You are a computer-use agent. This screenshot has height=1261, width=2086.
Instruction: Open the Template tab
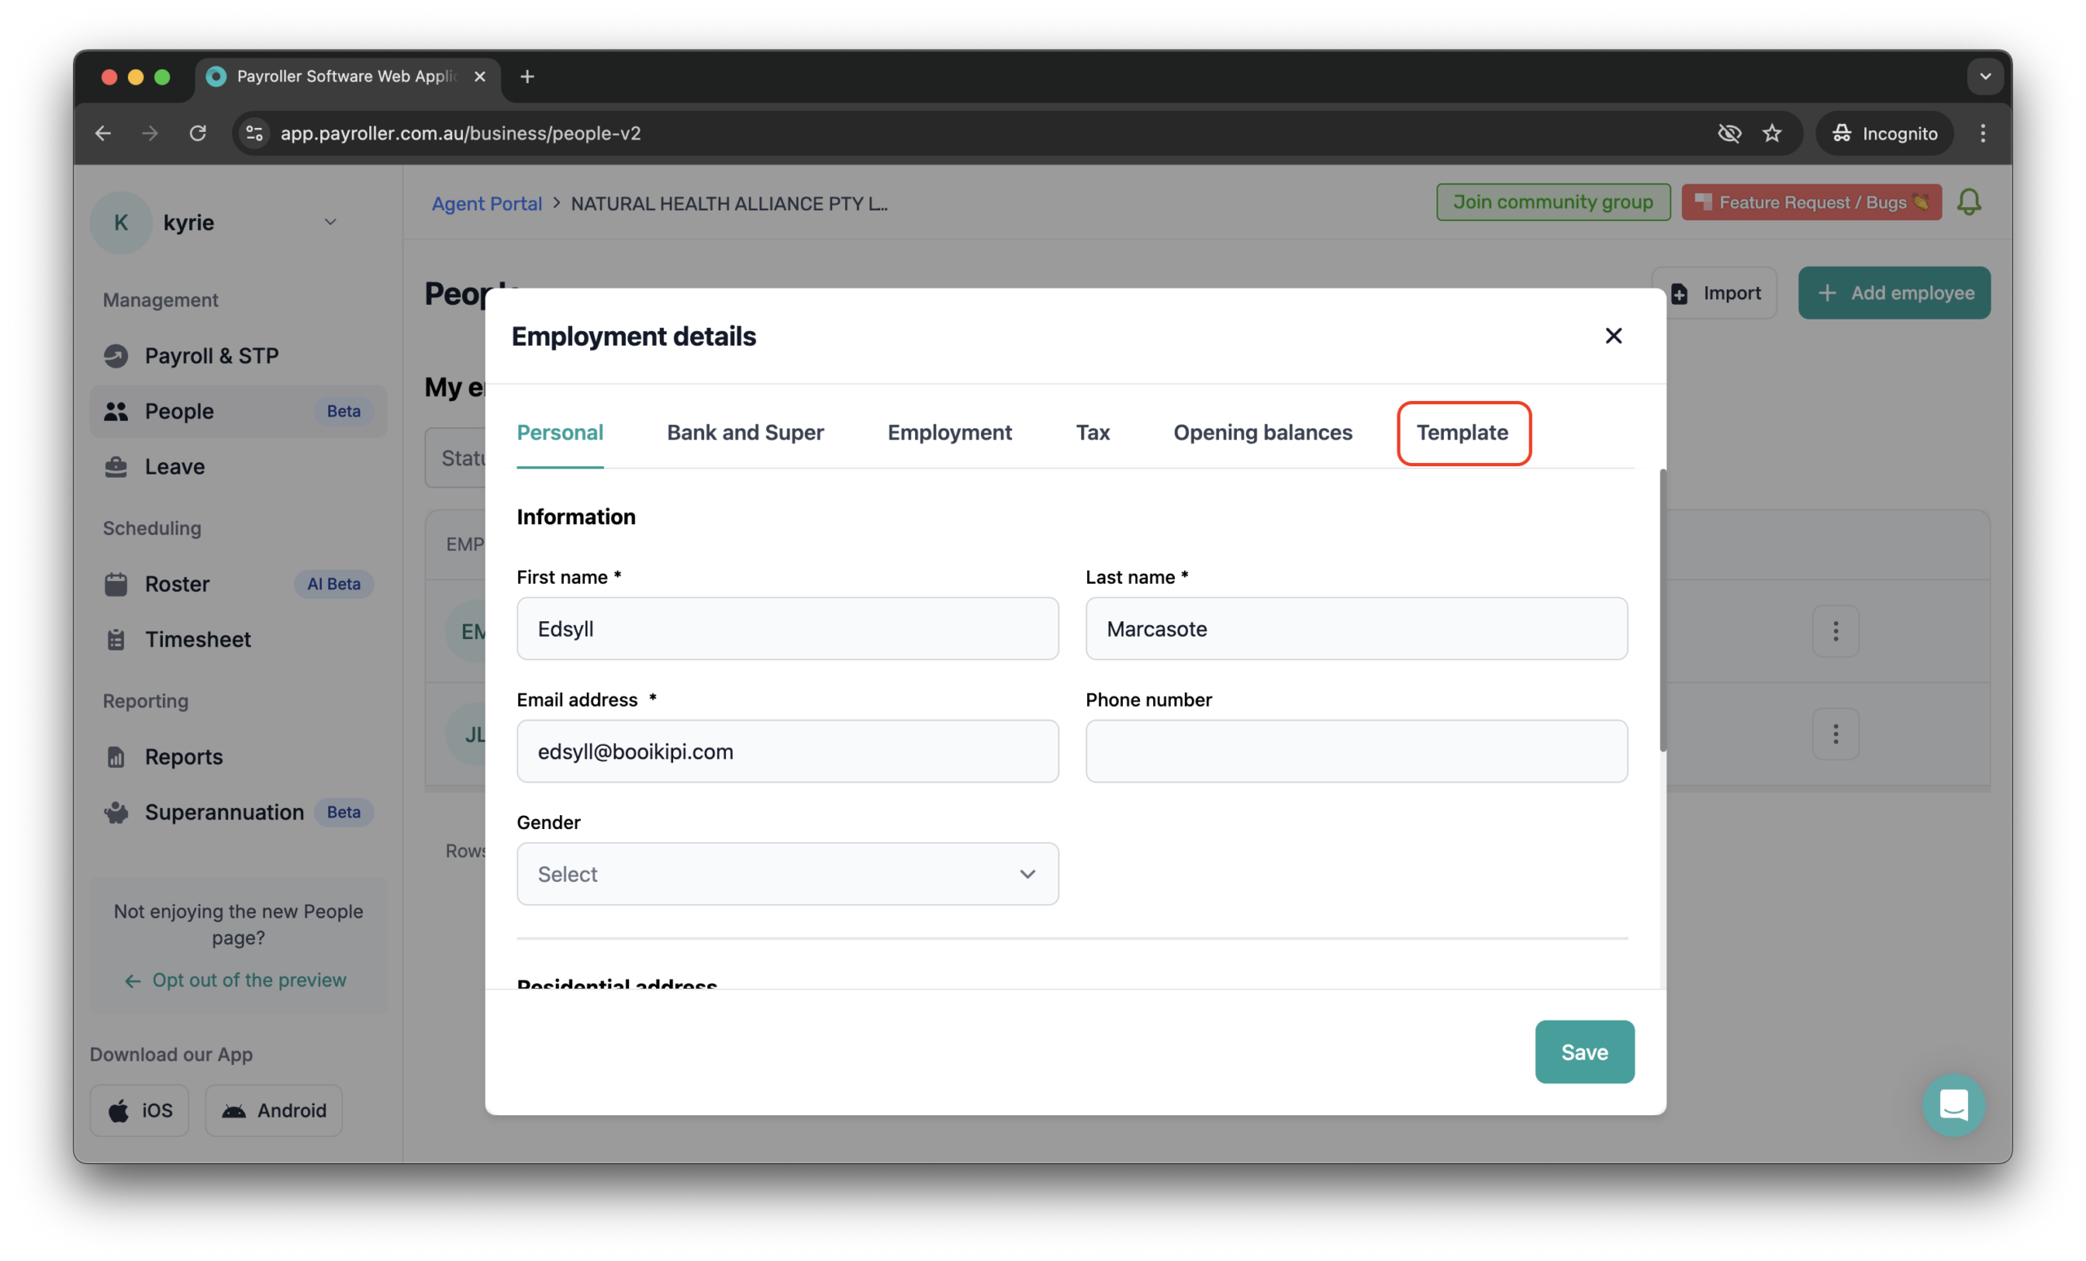1462,432
